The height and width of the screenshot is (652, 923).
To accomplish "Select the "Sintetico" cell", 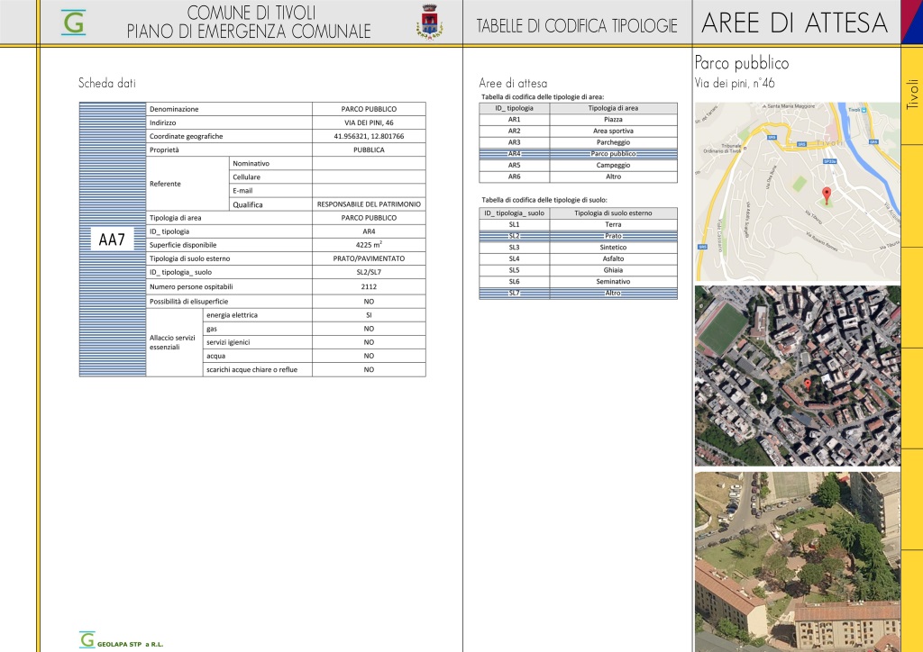I will pos(613,248).
